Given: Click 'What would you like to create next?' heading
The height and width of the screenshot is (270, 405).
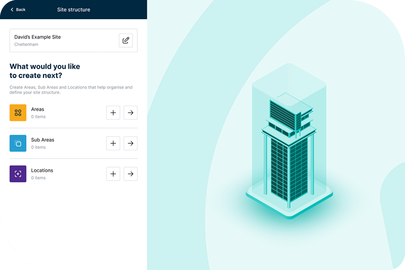Looking at the screenshot, I should click(45, 71).
